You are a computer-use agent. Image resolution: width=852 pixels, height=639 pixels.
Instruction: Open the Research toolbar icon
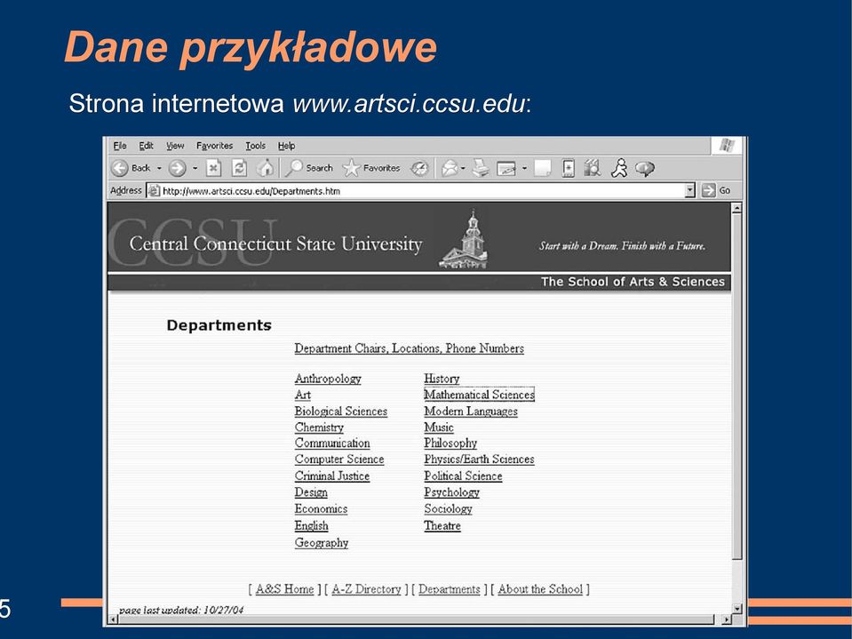(593, 169)
